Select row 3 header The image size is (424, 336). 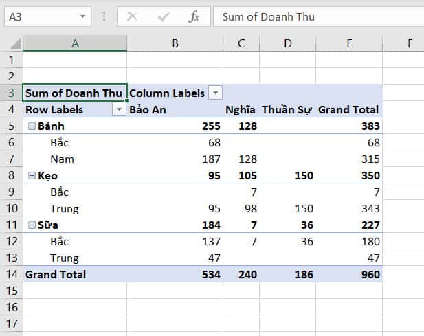[12, 93]
